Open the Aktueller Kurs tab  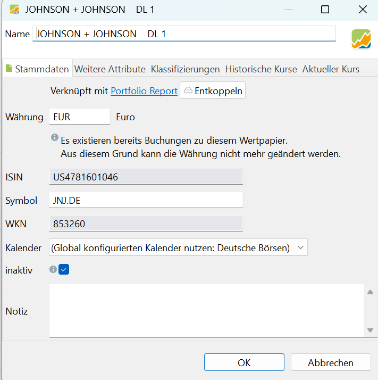331,69
